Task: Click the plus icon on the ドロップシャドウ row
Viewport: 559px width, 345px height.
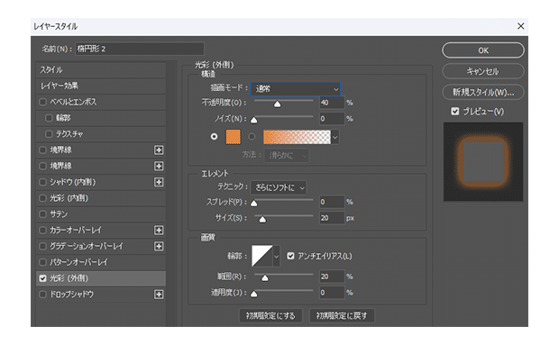Action: [159, 294]
